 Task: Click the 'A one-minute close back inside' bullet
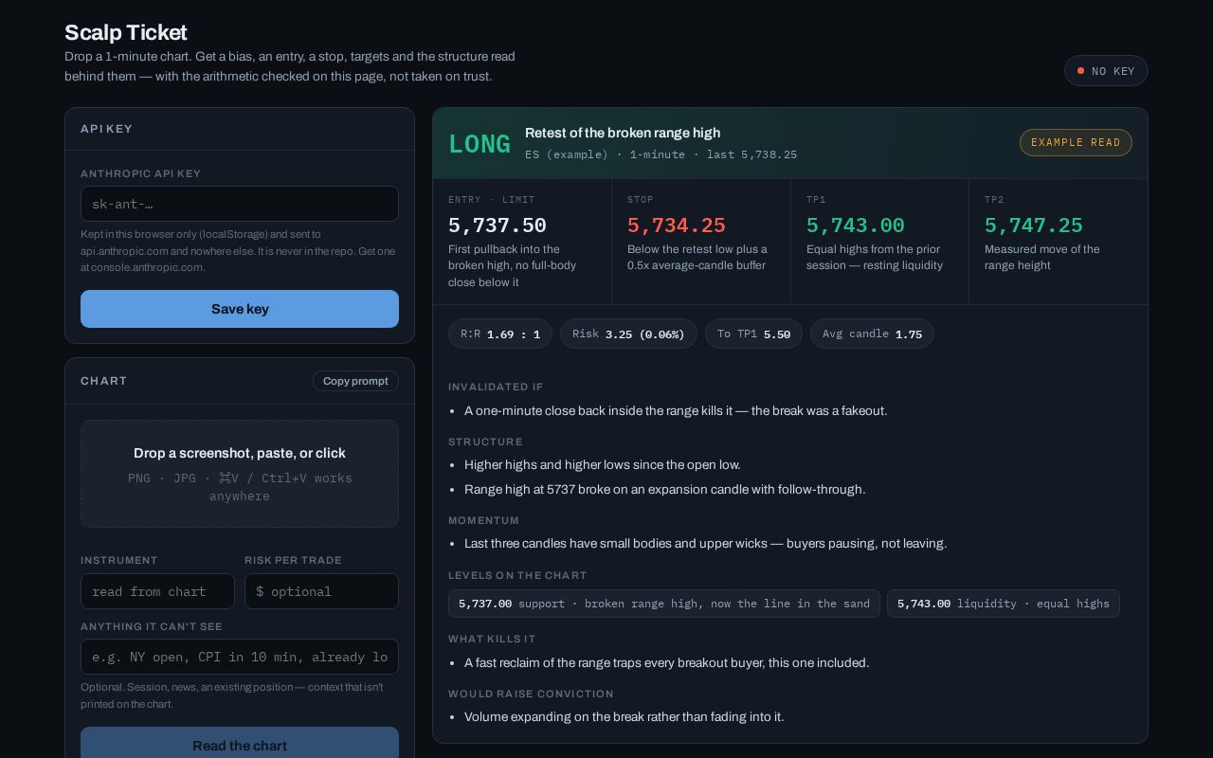[x=676, y=410]
